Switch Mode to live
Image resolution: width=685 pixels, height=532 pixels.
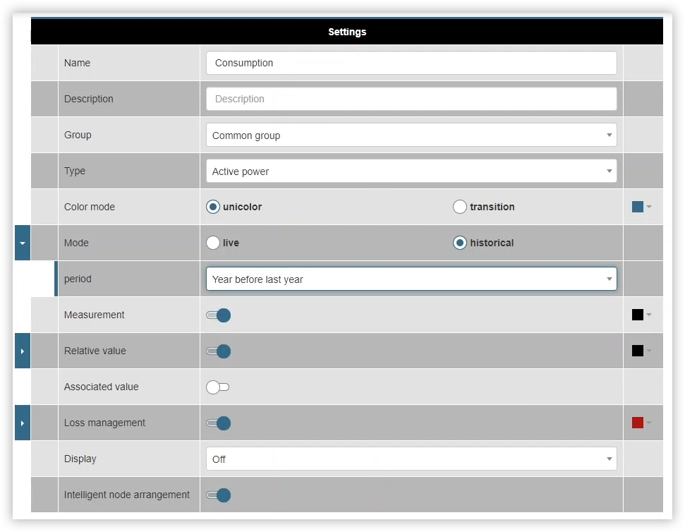tap(213, 242)
